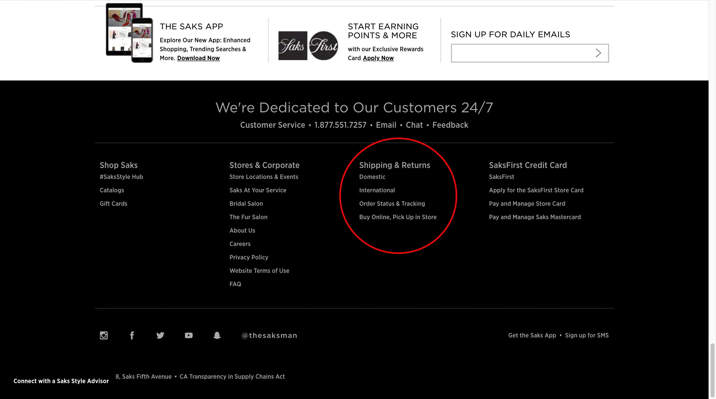This screenshot has width=716, height=399.
Task: Open The Fur Salon link
Action: click(248, 217)
